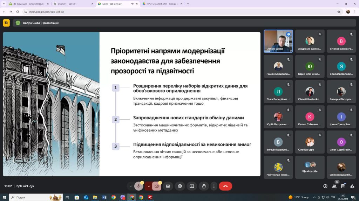Leave the call with red hang-up button

point(225,186)
